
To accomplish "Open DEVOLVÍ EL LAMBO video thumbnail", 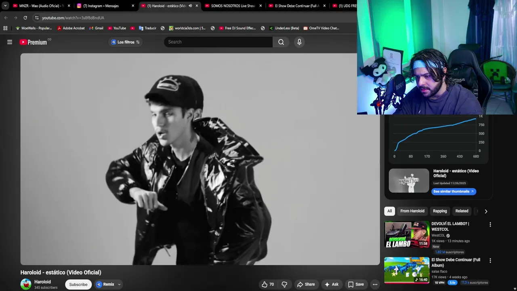I will [x=407, y=234].
